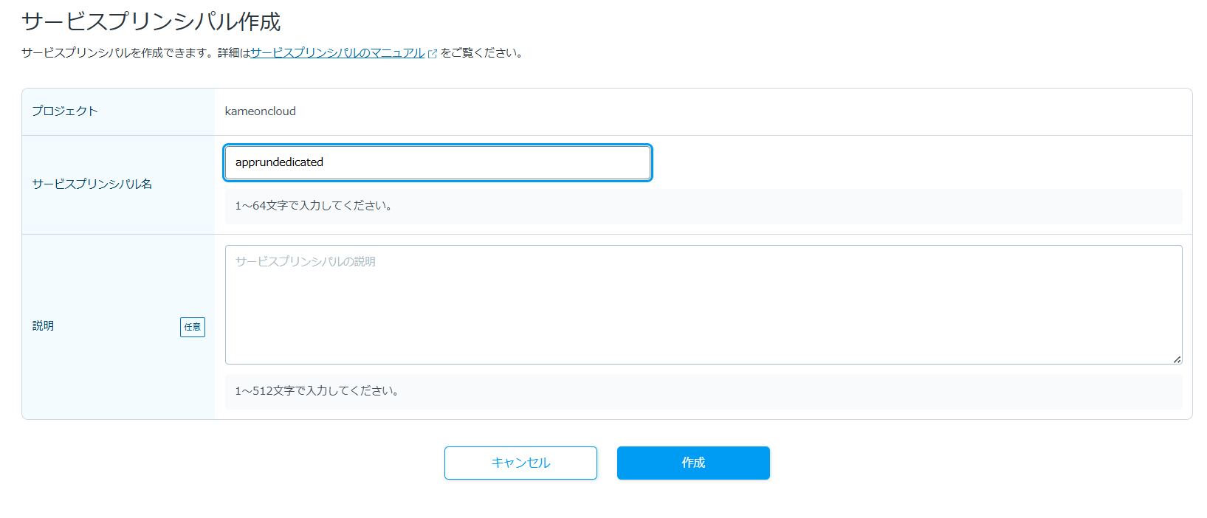
Task: Open the サービスプリンシパルのマニュアル link
Action: [x=337, y=53]
